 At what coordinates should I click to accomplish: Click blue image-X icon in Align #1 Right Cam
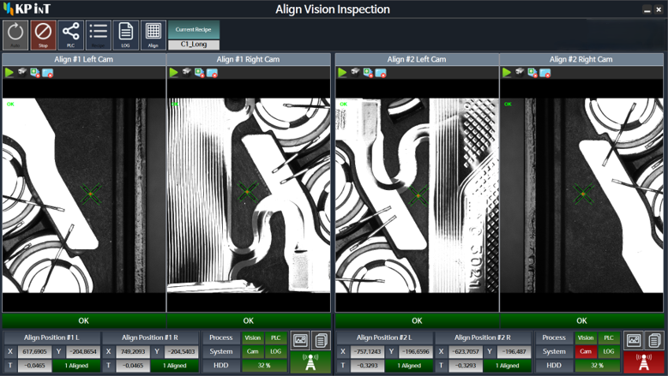[212, 73]
